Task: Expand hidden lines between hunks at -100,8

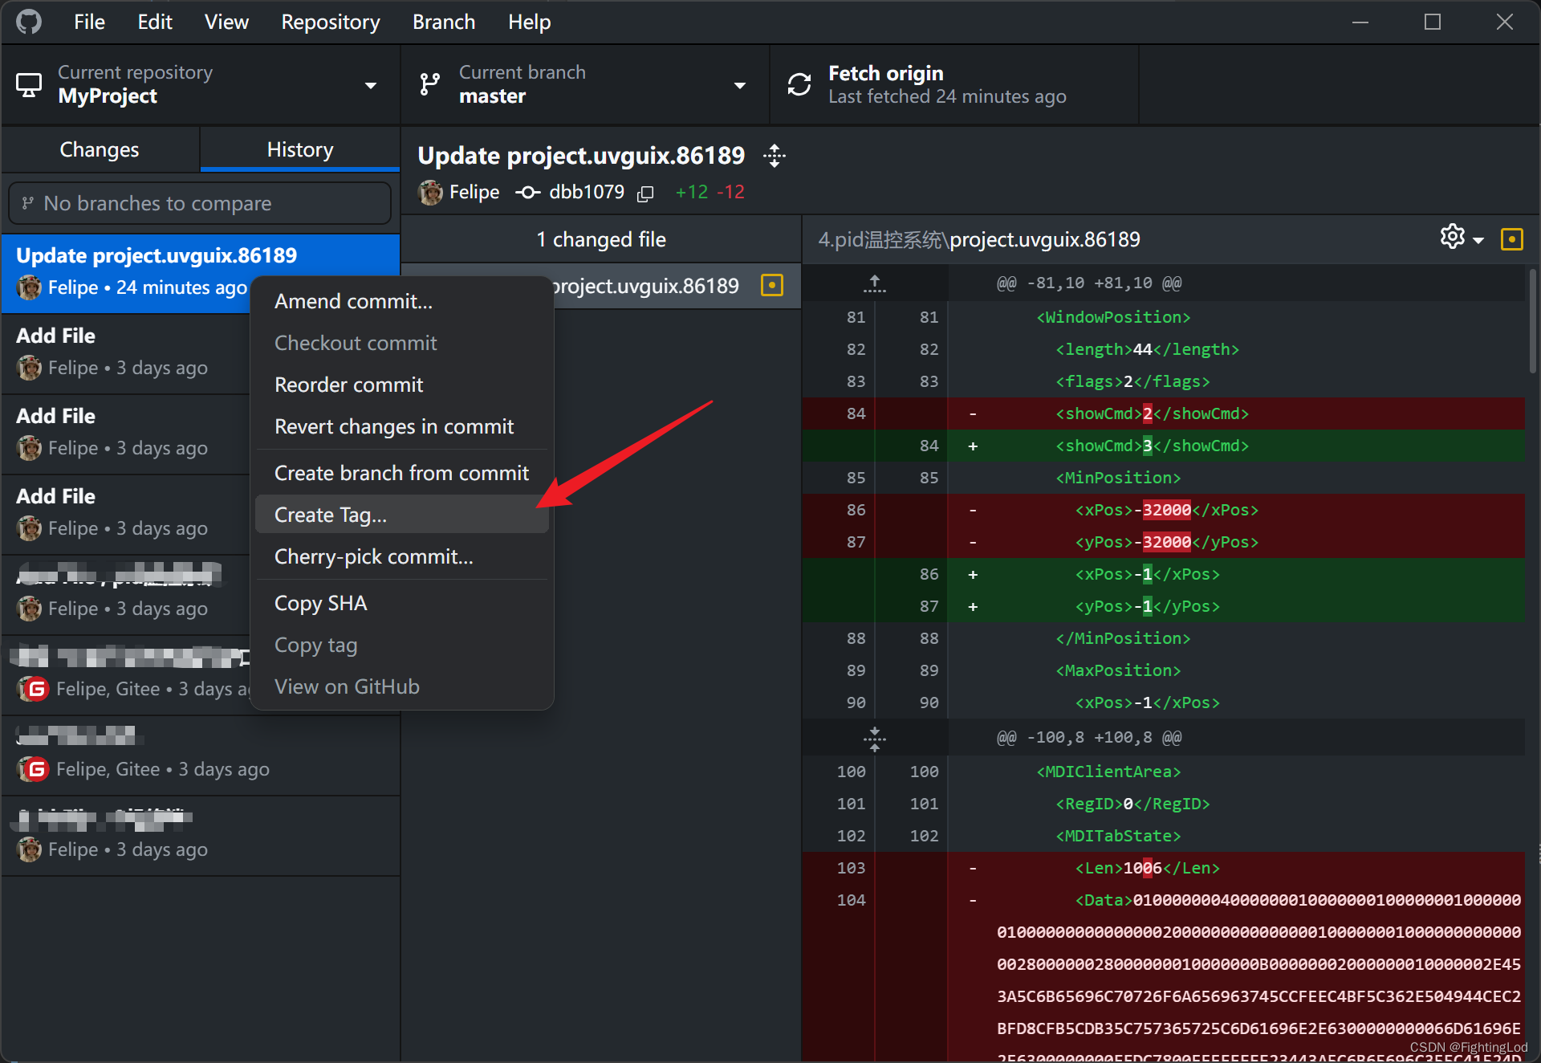Action: point(874,738)
